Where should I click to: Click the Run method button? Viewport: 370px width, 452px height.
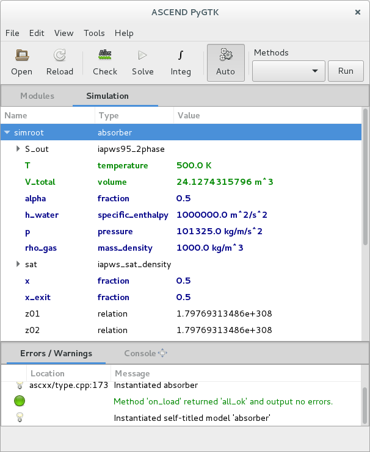coord(346,71)
